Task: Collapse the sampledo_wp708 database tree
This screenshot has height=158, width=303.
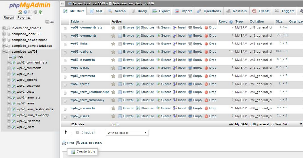Action: point(4,51)
